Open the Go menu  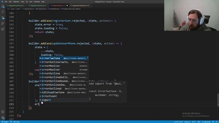pos(27,2)
